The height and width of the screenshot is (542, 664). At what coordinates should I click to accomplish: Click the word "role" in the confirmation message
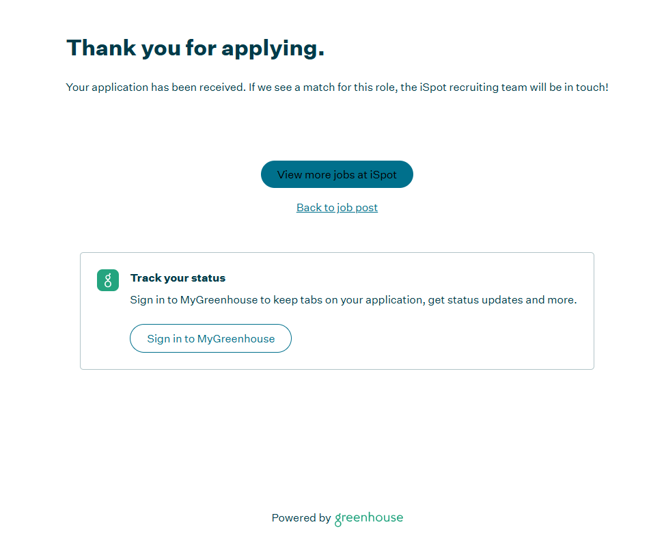[x=387, y=87]
